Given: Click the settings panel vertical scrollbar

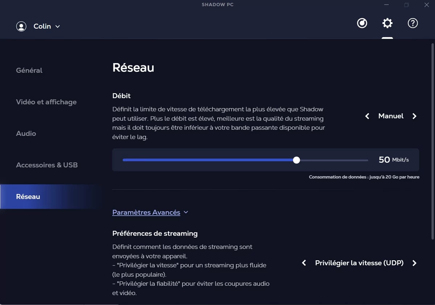Looking at the screenshot, I should point(432,142).
